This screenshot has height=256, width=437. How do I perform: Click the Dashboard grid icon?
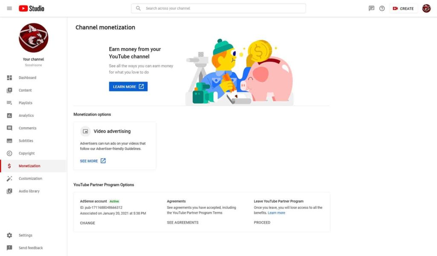pyautogui.click(x=9, y=78)
